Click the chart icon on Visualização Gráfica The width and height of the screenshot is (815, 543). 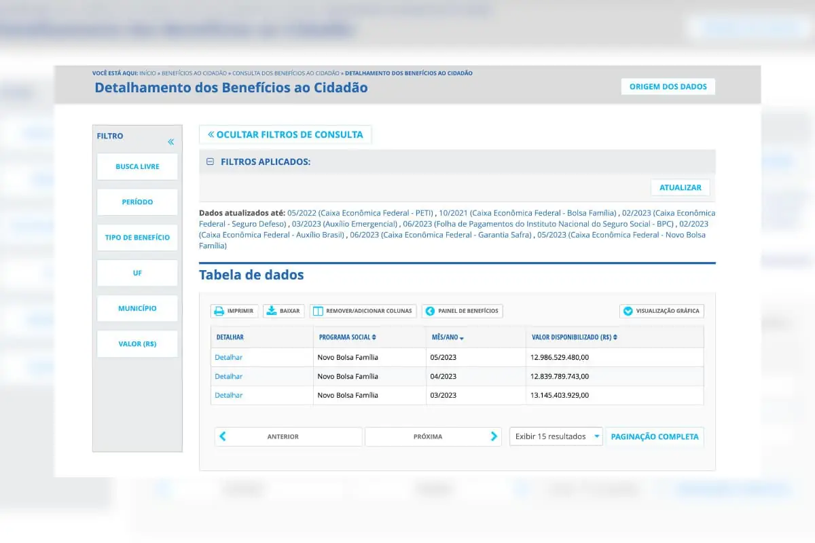pyautogui.click(x=628, y=310)
